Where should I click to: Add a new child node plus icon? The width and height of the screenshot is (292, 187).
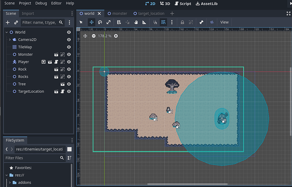(8, 22)
